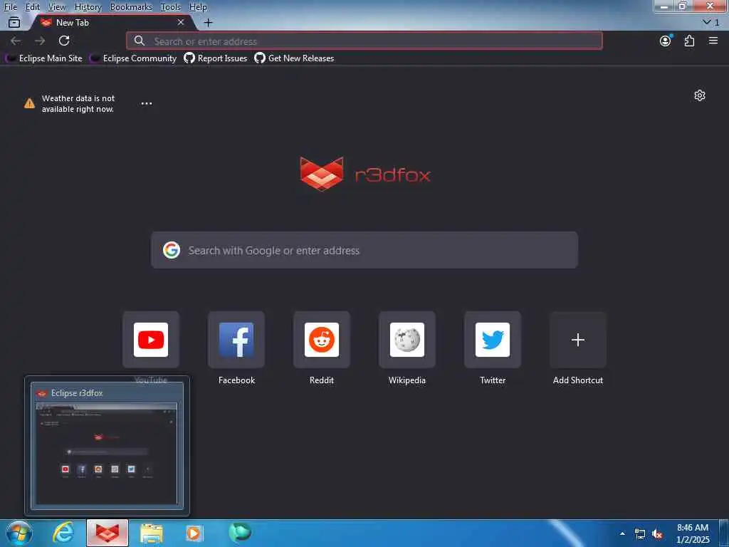Image resolution: width=729 pixels, height=547 pixels.
Task: Launch Windows Media Player from taskbar
Action: [194, 533]
